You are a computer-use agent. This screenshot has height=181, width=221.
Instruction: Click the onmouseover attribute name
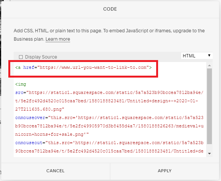click(x=30, y=117)
